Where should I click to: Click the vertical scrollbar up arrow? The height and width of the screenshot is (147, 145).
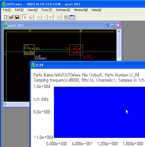tap(119, 31)
